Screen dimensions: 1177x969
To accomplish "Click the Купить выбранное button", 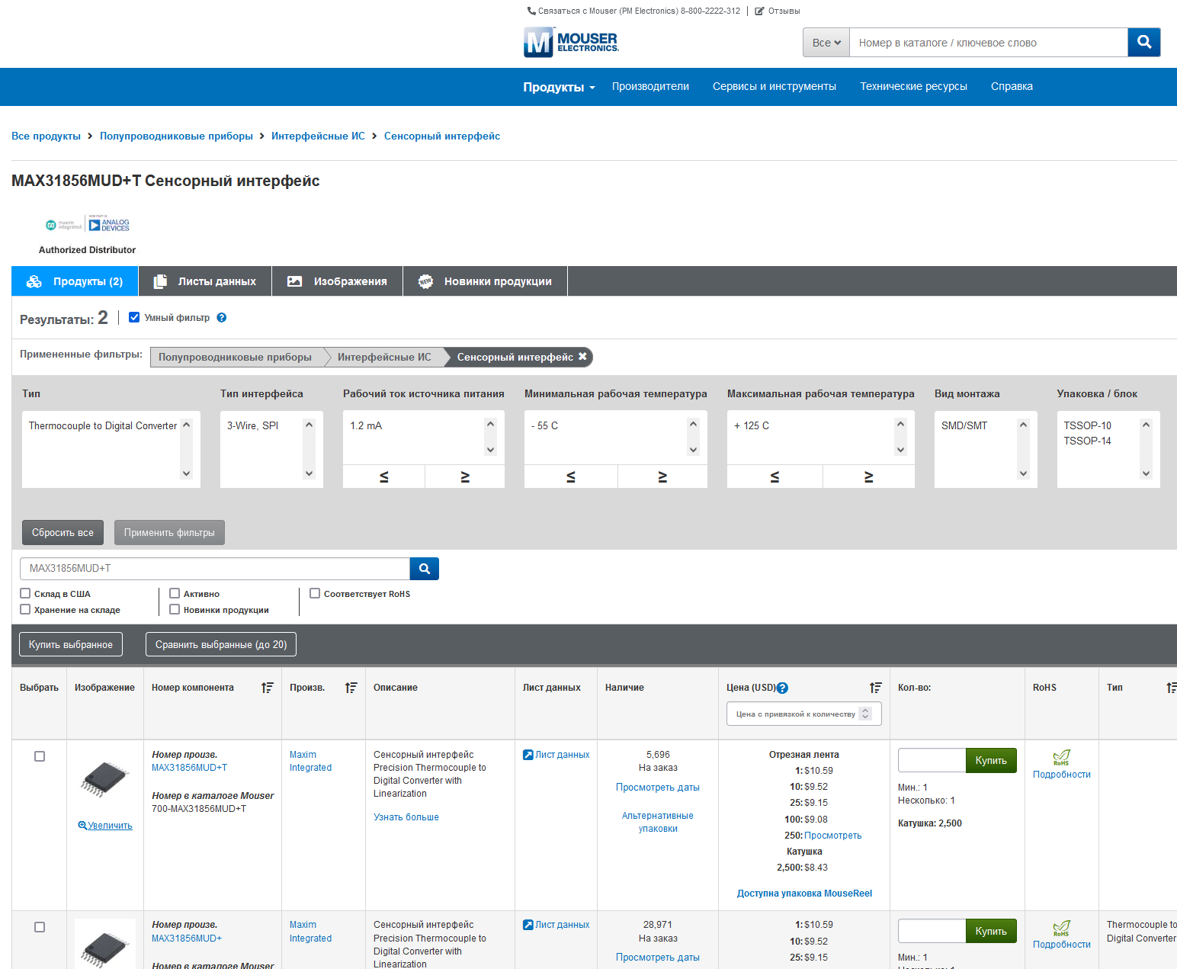I will coord(71,645).
